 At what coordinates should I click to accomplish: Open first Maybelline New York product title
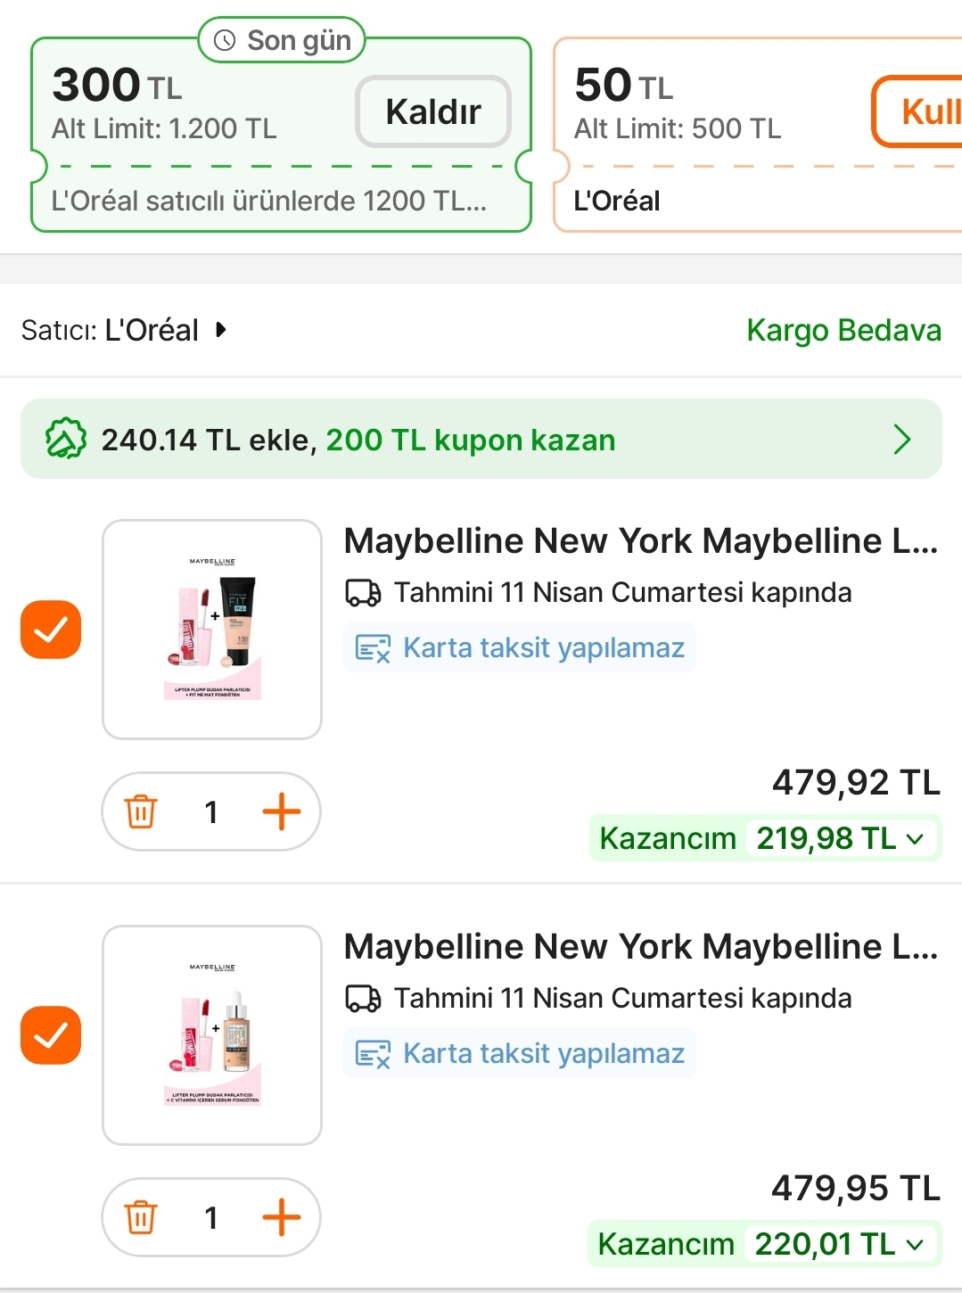click(640, 541)
